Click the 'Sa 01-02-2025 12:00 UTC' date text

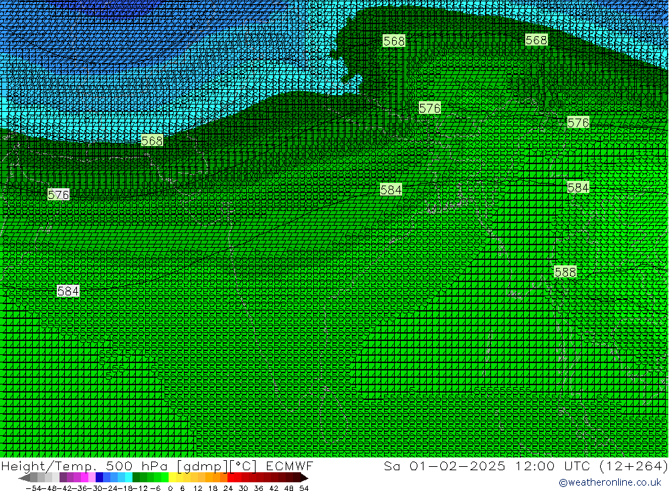point(486,466)
